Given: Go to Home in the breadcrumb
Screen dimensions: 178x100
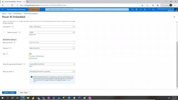Looking at the screenshot, I should 4,14.
